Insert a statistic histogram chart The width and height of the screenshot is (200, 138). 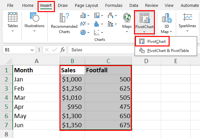(97, 24)
